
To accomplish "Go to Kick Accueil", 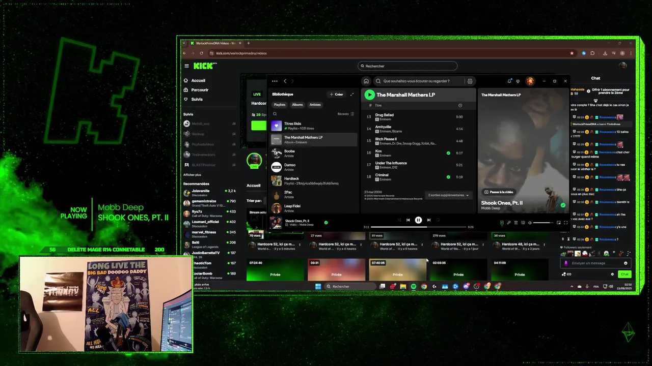I will click(x=195, y=80).
